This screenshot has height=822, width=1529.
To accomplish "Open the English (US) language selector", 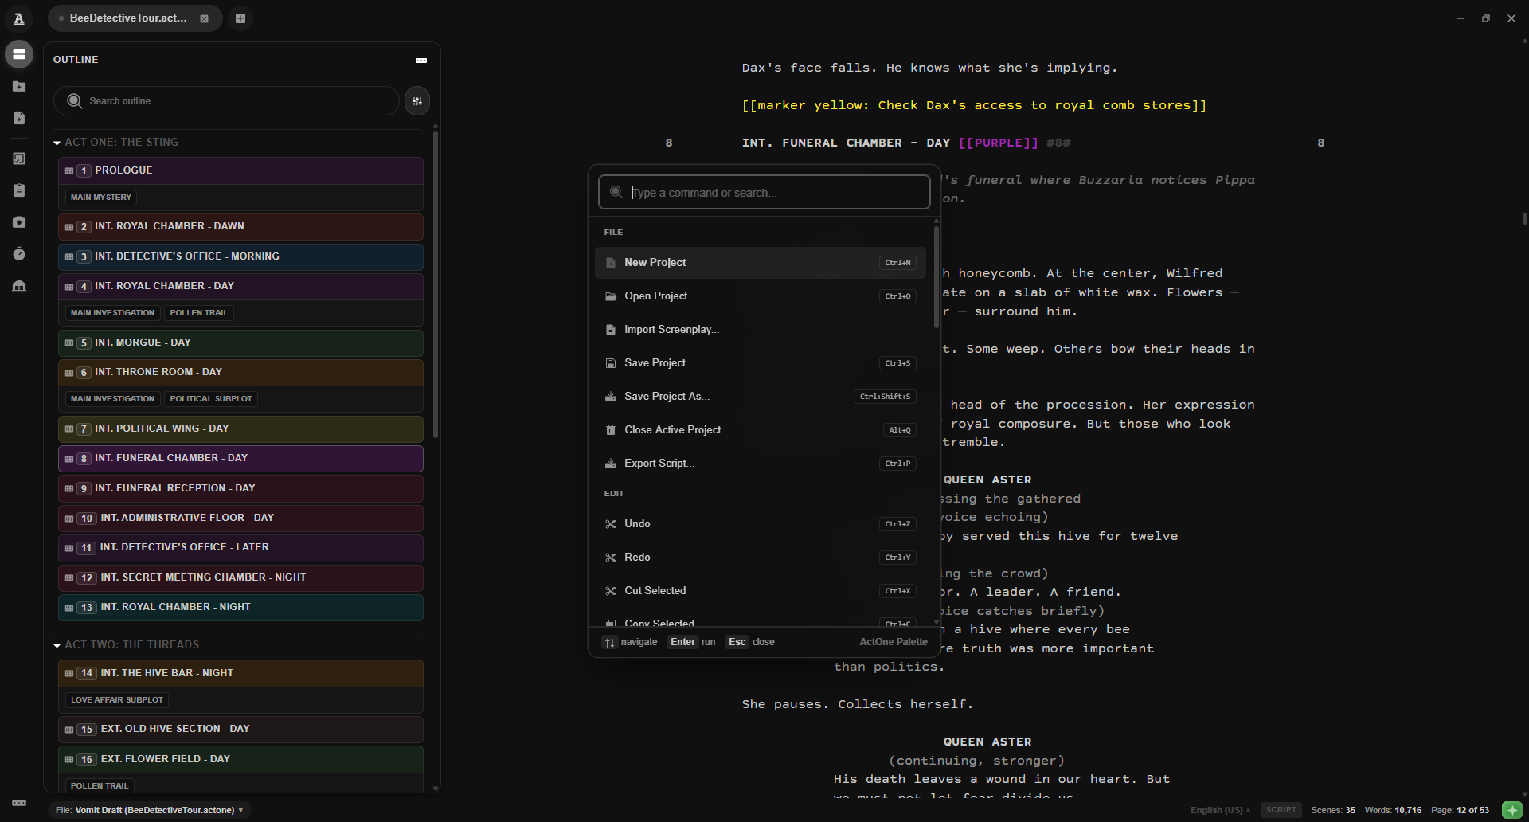I will pos(1220,810).
